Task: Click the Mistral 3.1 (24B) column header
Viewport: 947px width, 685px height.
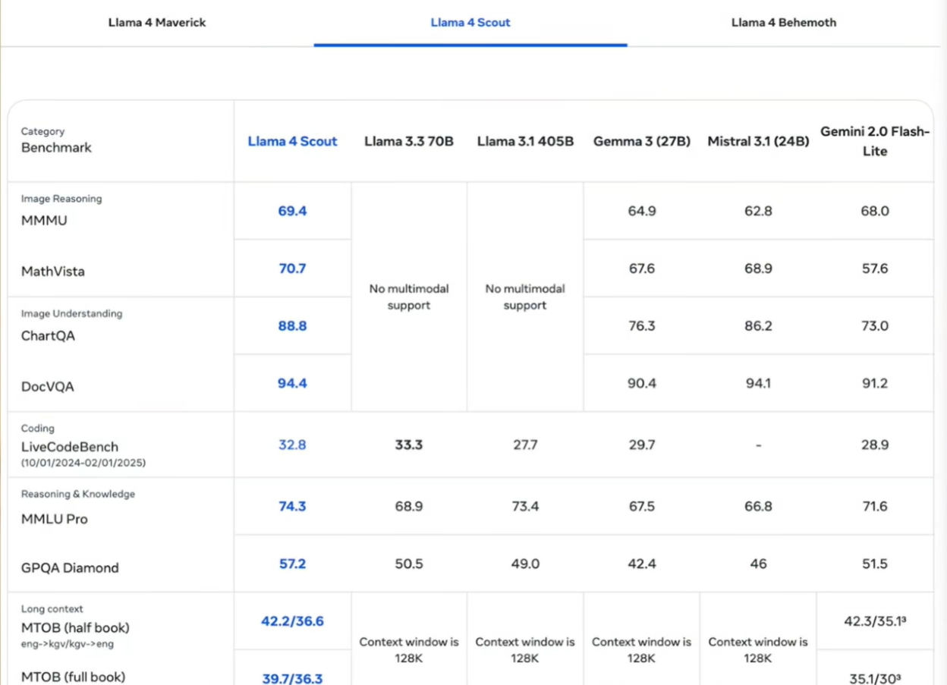Action: (x=758, y=141)
